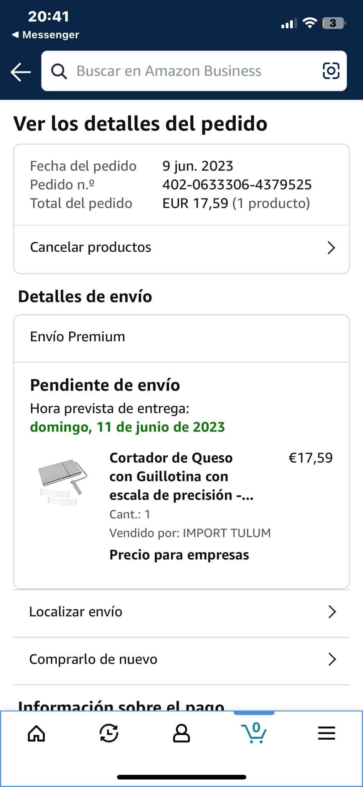Screen dimensions: 363x787
Task: Open Localizar envío option
Action: point(76,611)
